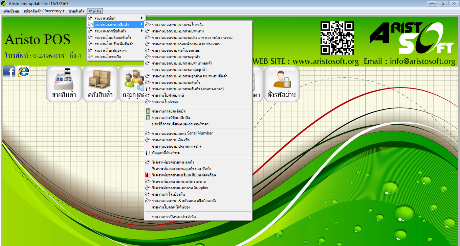The height and width of the screenshot is (246, 460).
Task: Choose รายงานยอดขายแยกตามลูกค้า
Action: pyautogui.click(x=198, y=57)
